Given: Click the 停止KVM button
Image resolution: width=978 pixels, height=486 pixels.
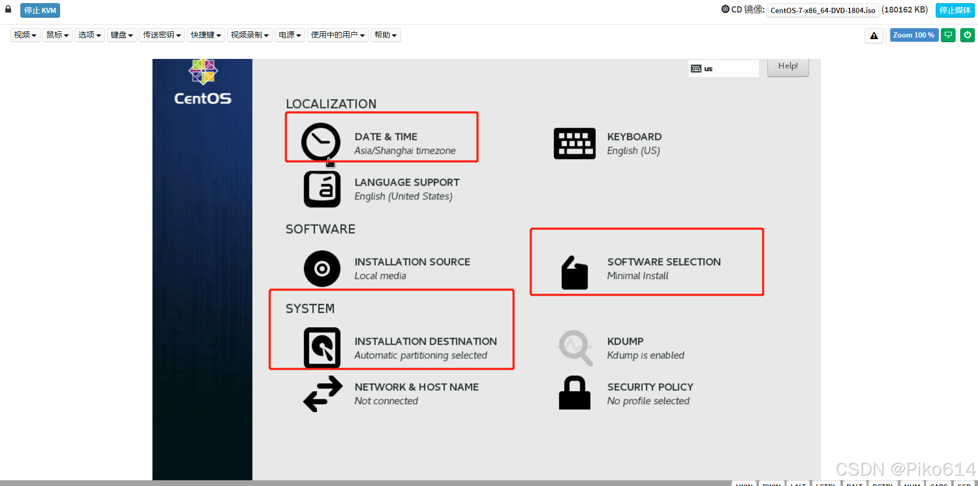Looking at the screenshot, I should pos(40,10).
